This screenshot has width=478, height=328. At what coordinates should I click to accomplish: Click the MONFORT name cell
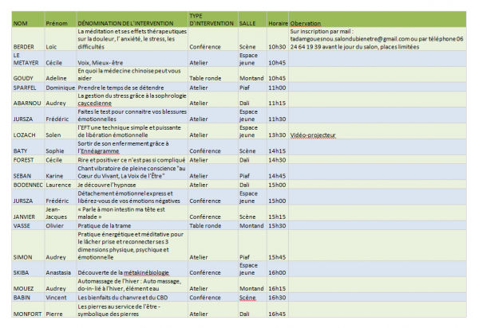(x=28, y=310)
